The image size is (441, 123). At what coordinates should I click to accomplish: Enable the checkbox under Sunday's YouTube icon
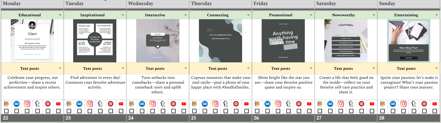[x=435, y=111]
